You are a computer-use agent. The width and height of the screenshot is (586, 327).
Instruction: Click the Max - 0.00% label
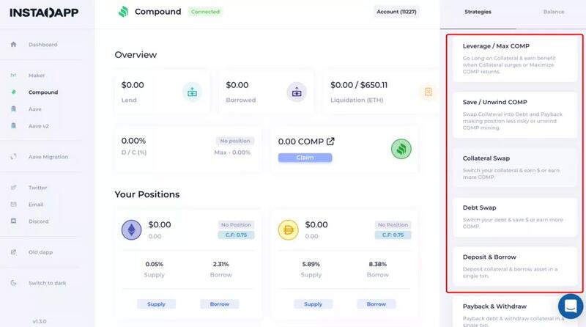tap(232, 153)
